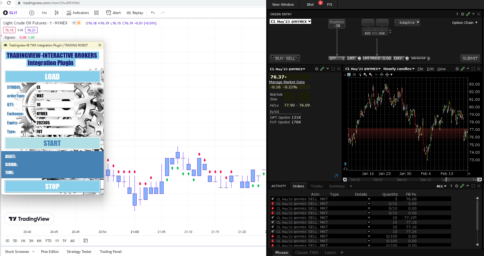
Task: Change bar type in TWS chart toolbar
Action: 354,75
